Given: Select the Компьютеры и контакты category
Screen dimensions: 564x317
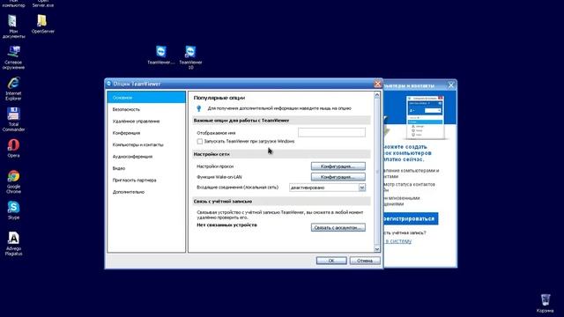Looking at the screenshot, I should pyautogui.click(x=146, y=144).
